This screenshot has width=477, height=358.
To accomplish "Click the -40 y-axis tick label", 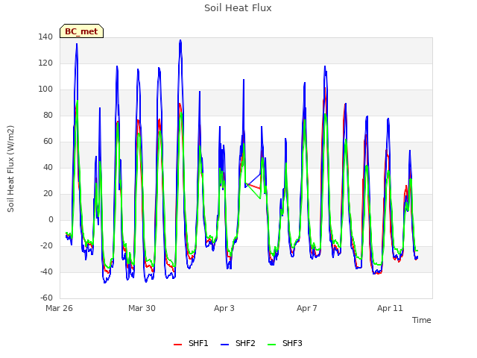I will tap(46, 271).
